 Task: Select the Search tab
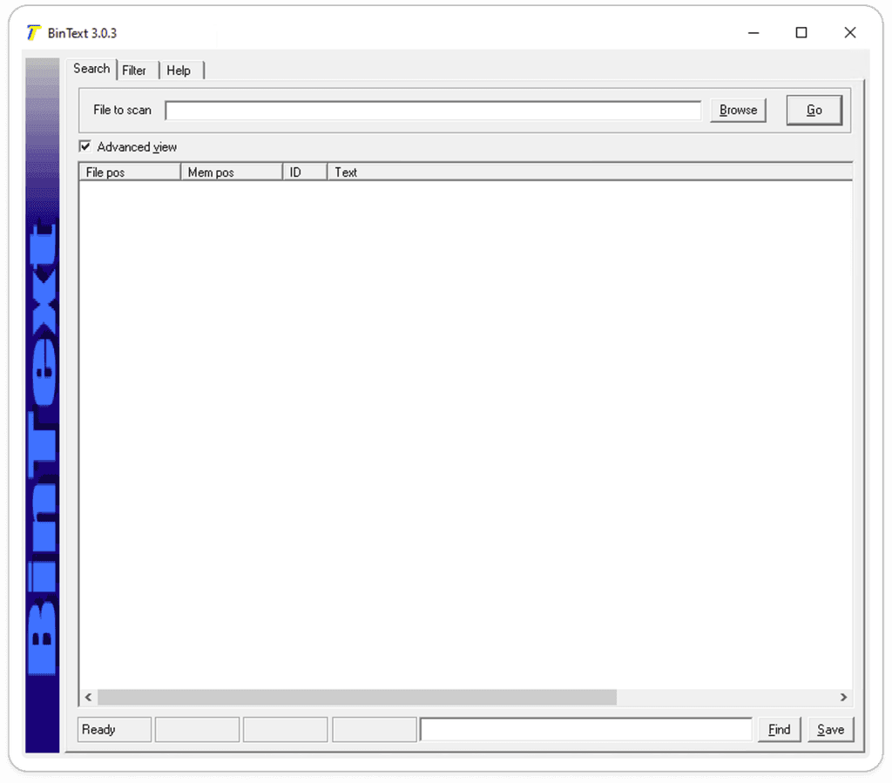[91, 69]
